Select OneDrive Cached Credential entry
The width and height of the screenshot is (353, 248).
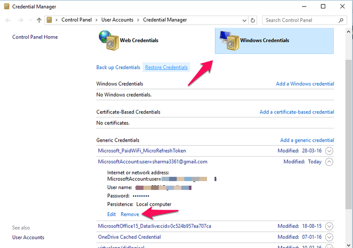click(129, 237)
